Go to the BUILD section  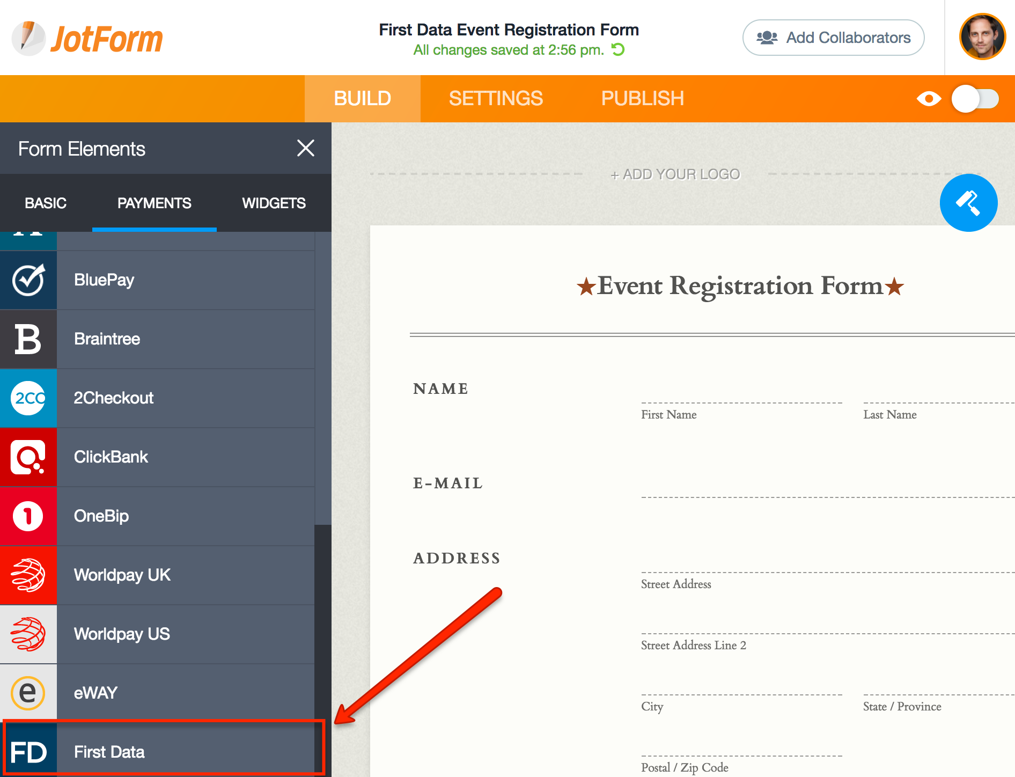click(362, 99)
